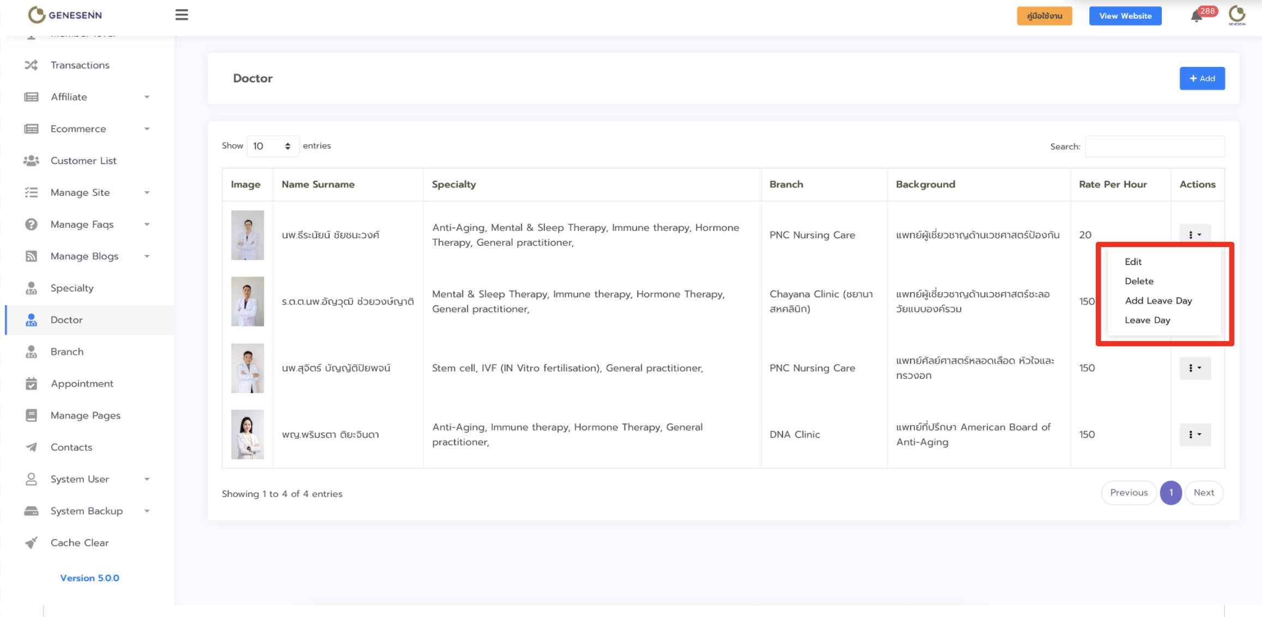Viewport: 1262px width, 617px height.
Task: Click the first doctor's photo thumbnail
Action: (247, 235)
